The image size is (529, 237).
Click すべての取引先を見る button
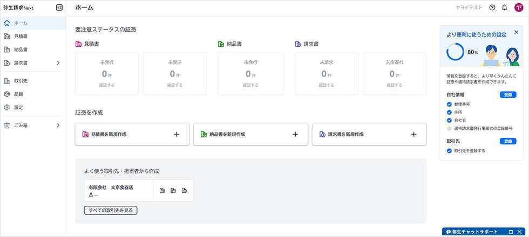(111, 210)
